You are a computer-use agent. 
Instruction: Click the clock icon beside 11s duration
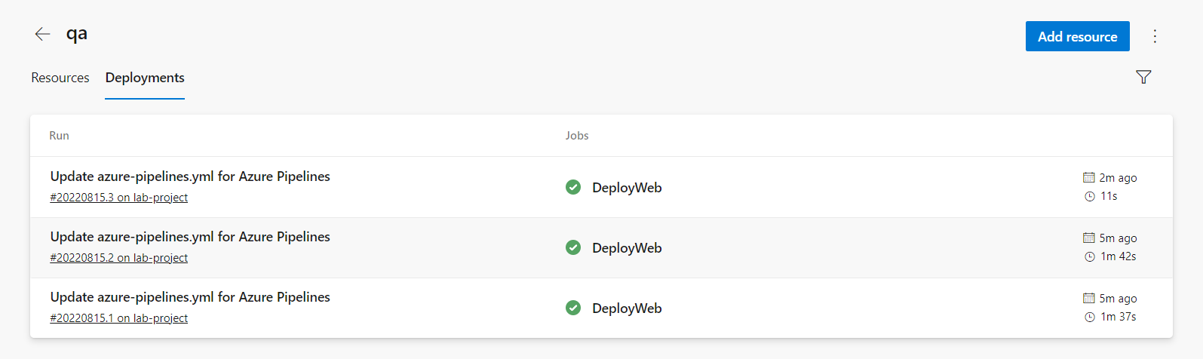coord(1089,196)
